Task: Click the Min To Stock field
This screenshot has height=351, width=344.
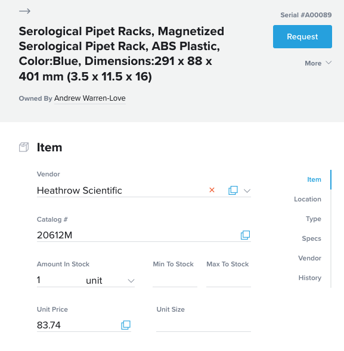Action: point(175,281)
